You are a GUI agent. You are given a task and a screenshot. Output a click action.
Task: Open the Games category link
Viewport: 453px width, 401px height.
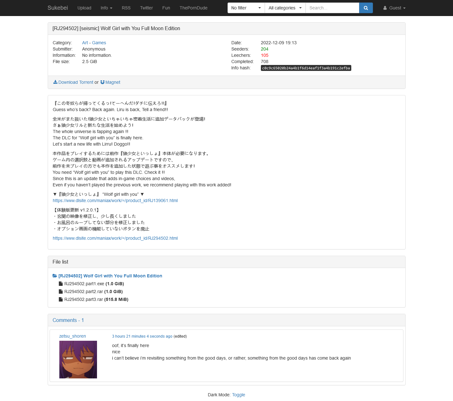(99, 43)
